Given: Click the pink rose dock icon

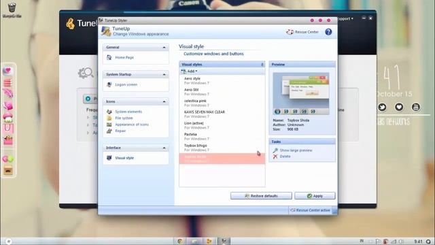Looking at the screenshot, I should point(8,105).
